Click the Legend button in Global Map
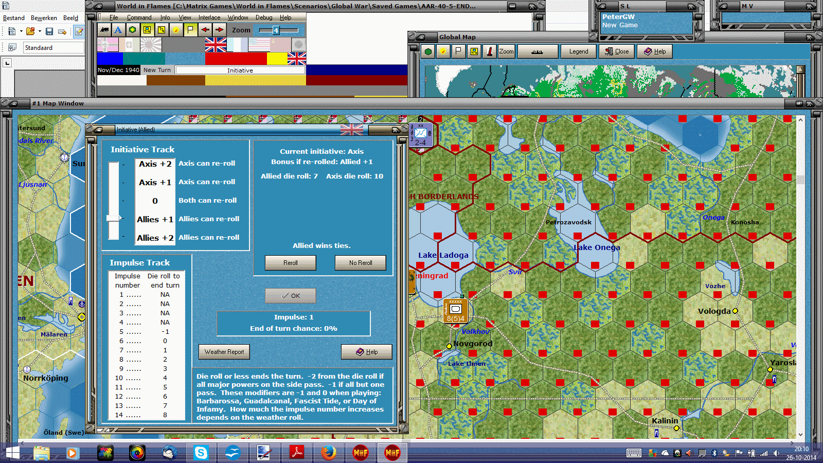 [579, 51]
